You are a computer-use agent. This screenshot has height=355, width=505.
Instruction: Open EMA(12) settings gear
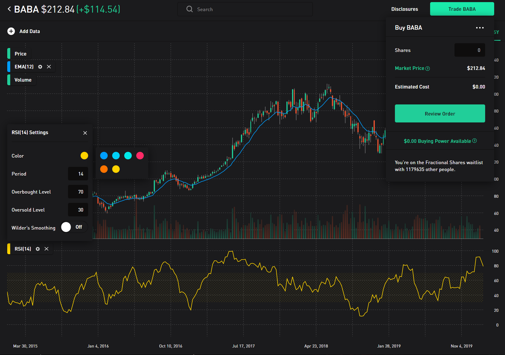(x=40, y=67)
